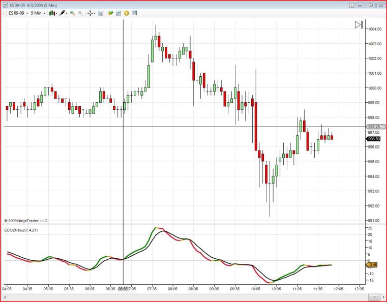Viewport: 387px width, 302px height.
Task: Open the strategies gold coin icon
Action: (x=126, y=13)
